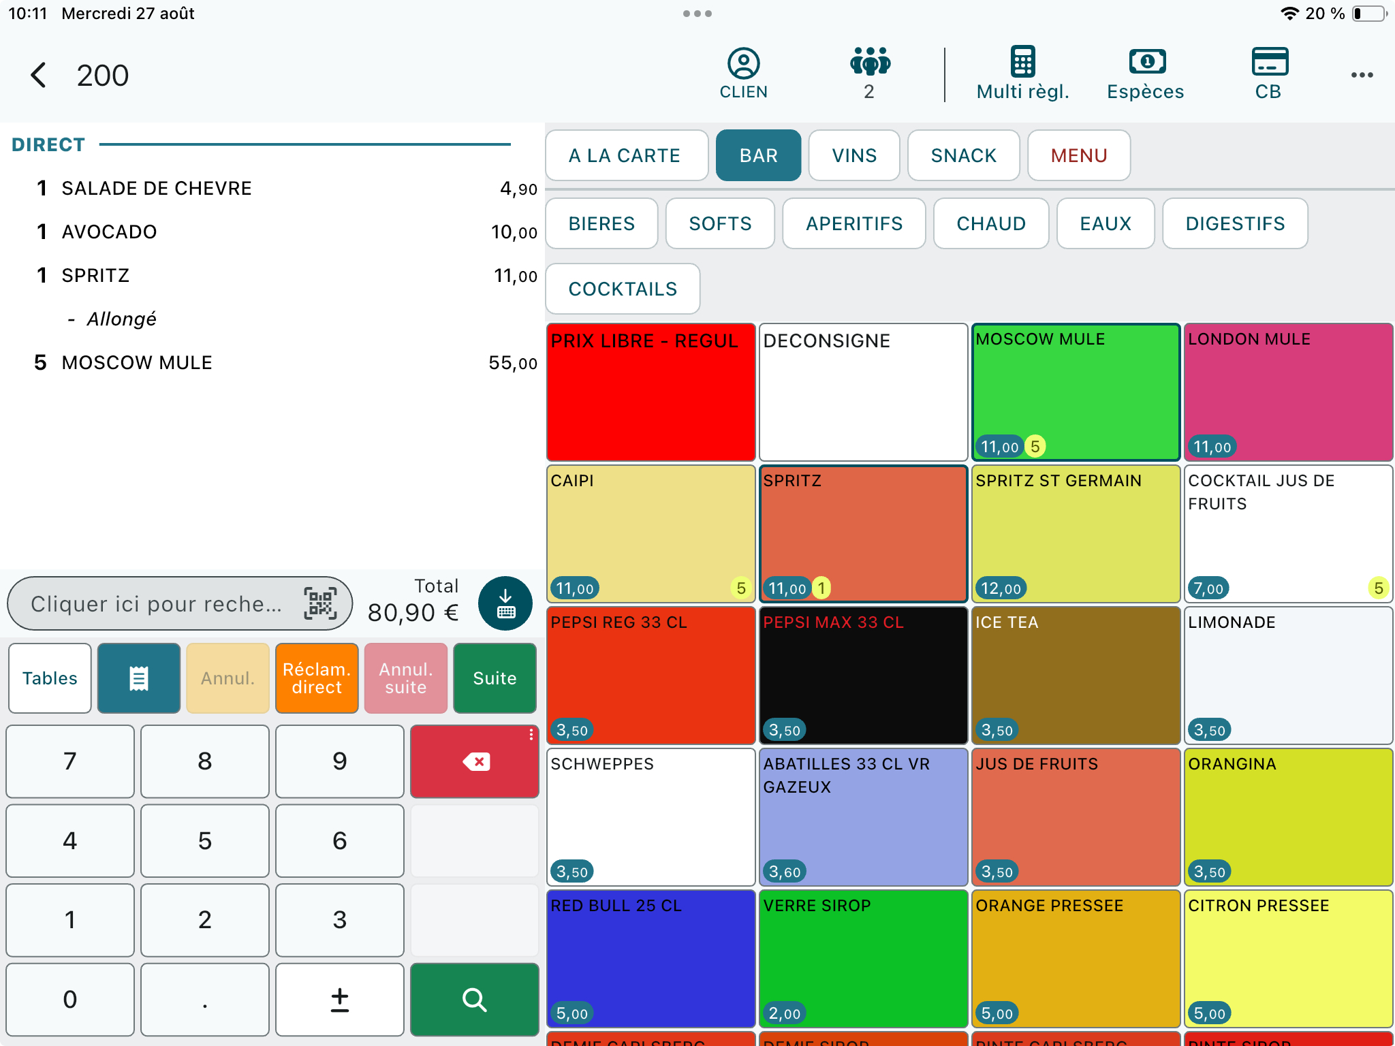Add ORANGINA tile

point(1289,817)
